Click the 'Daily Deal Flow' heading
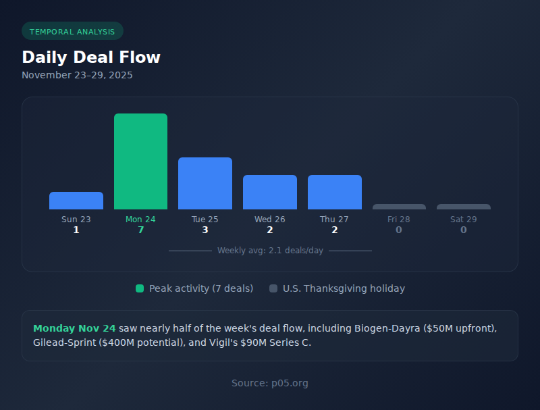The width and height of the screenshot is (540, 410). coord(91,57)
